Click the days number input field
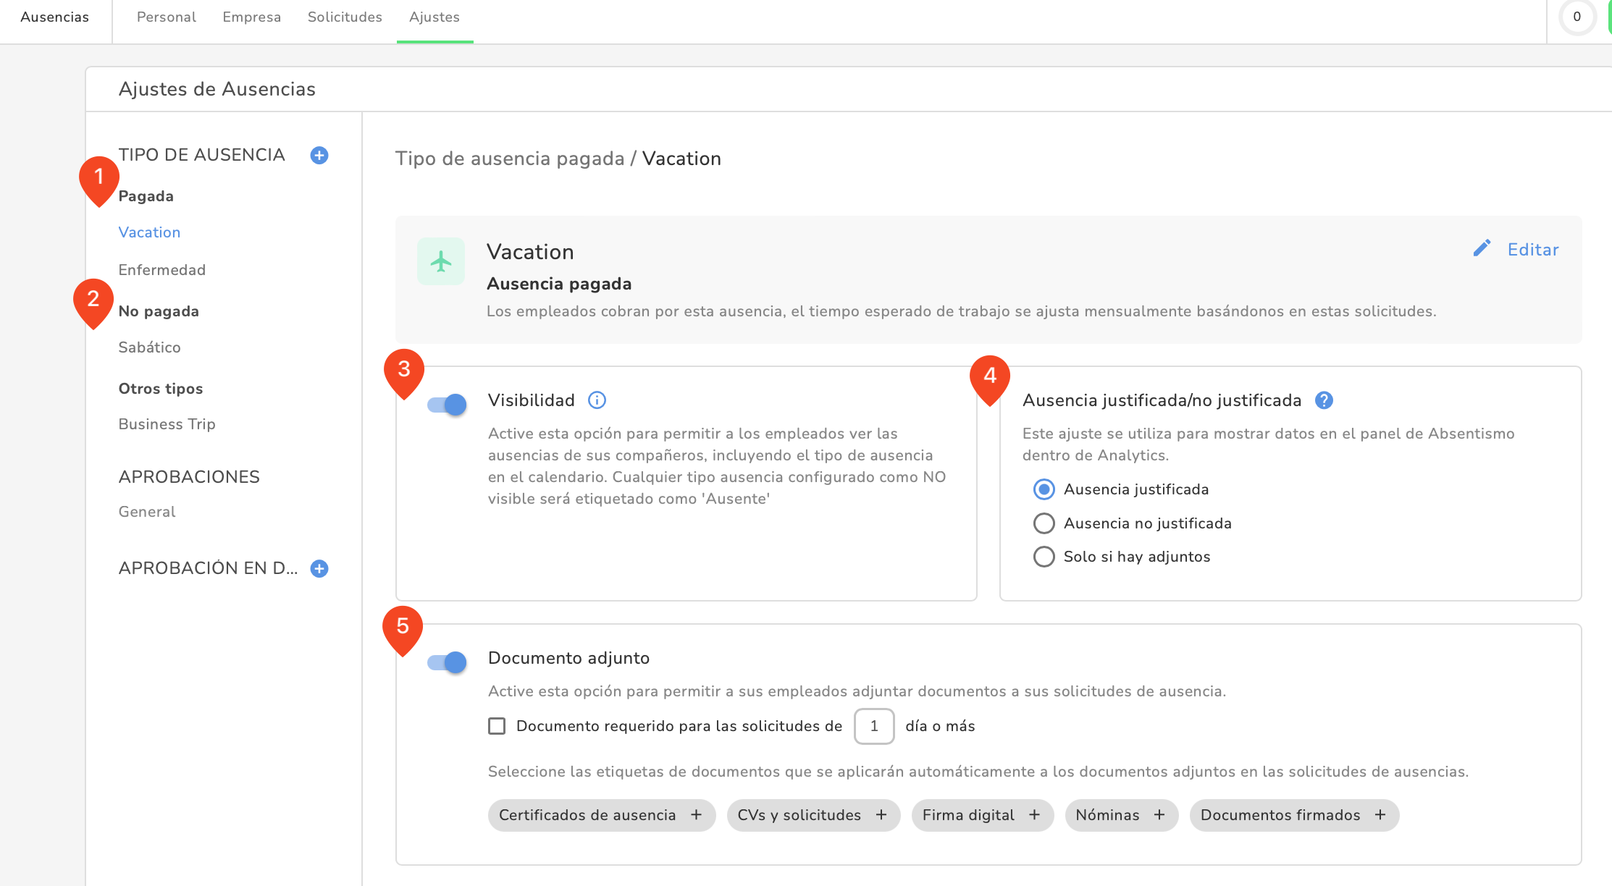This screenshot has width=1612, height=886. point(874,726)
